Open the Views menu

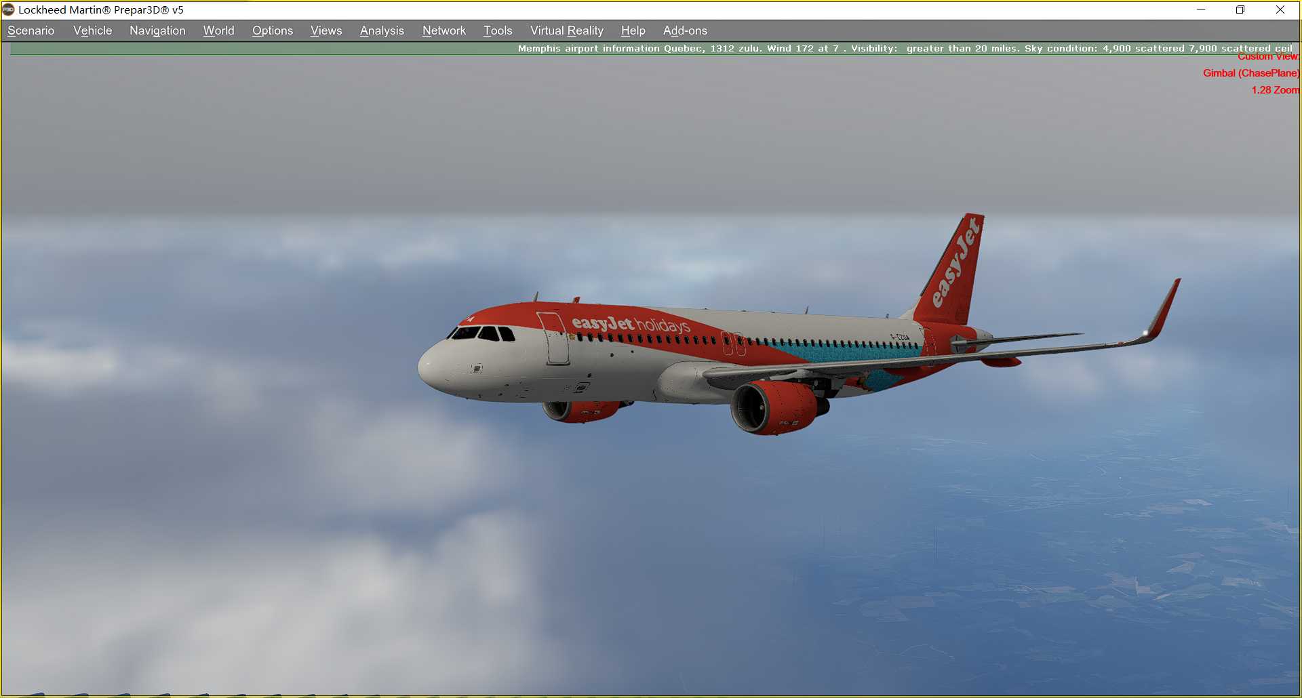[x=325, y=30]
